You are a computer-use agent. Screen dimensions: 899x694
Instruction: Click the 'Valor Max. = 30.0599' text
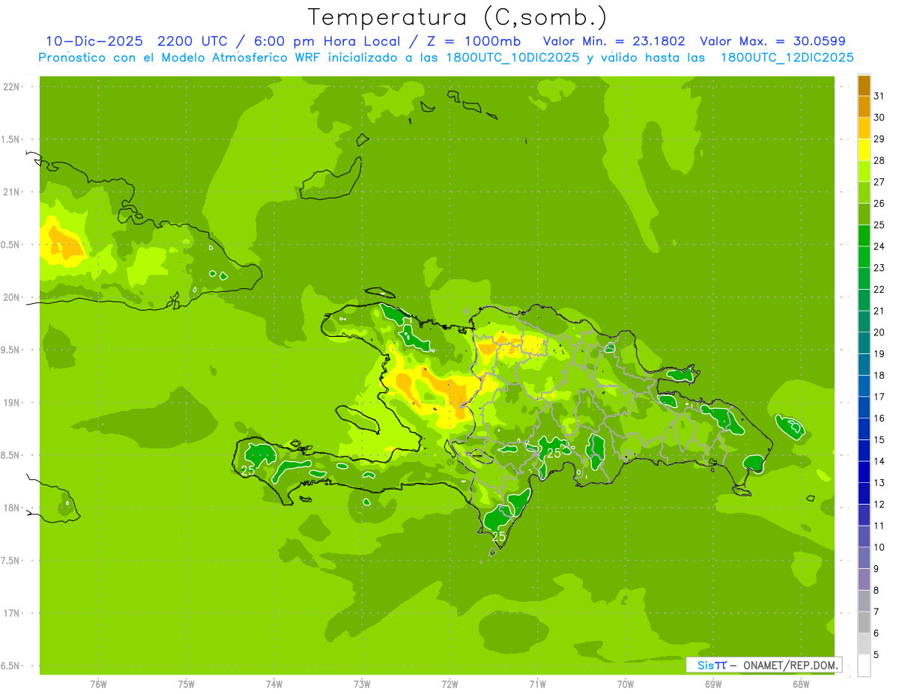pos(772,41)
